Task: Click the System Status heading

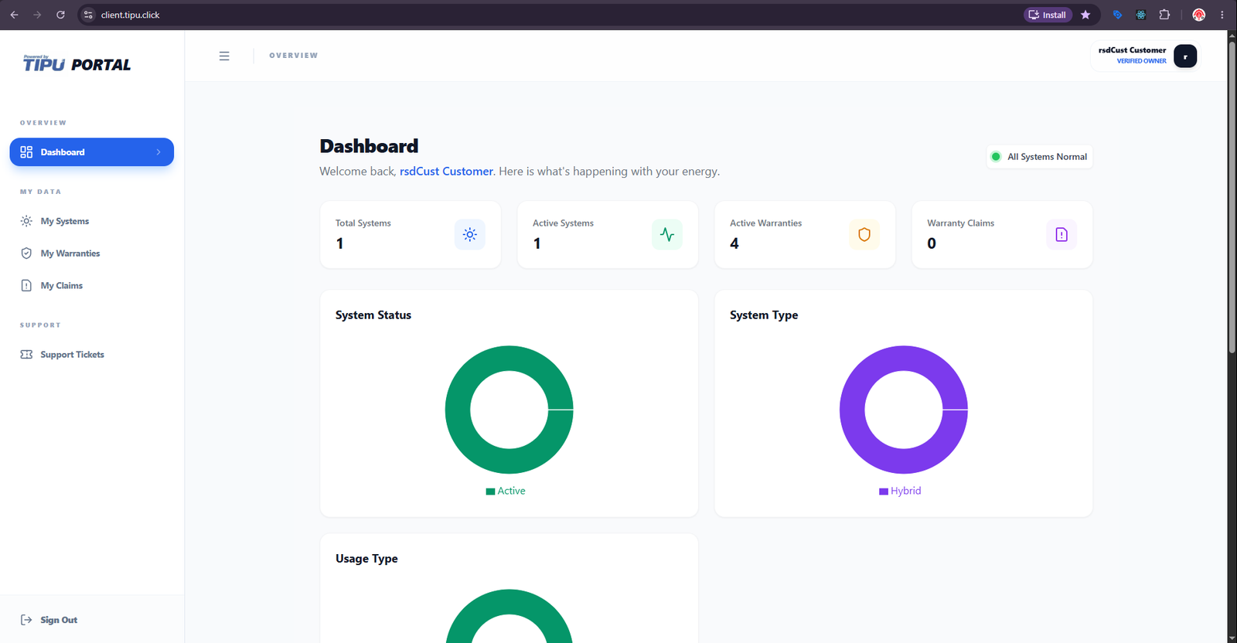Action: (x=373, y=315)
